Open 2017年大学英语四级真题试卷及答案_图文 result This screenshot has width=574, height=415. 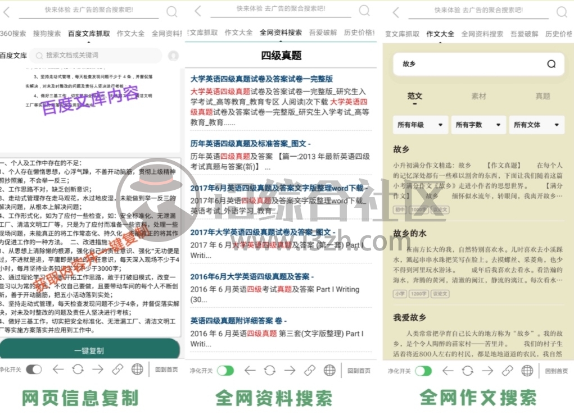[x=263, y=232]
